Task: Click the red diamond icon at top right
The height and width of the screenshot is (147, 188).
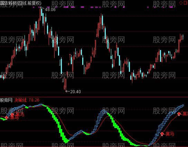Action: pos(181,3)
